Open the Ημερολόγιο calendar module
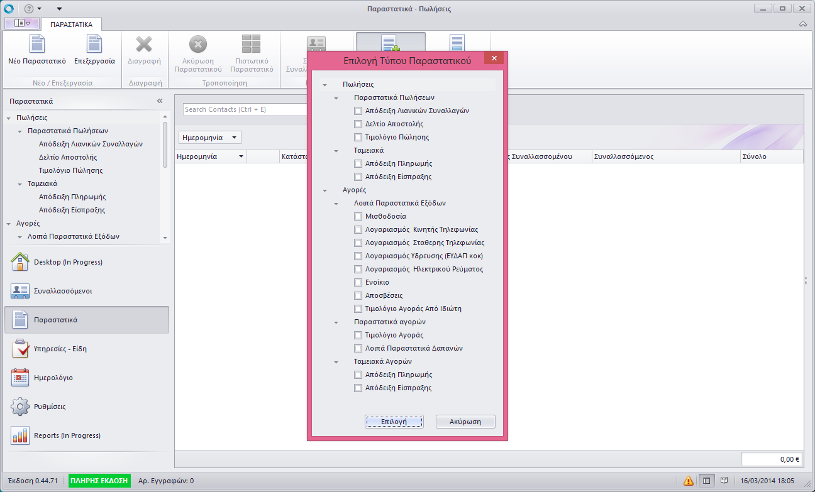Screen dimensions: 815x492 21,378
